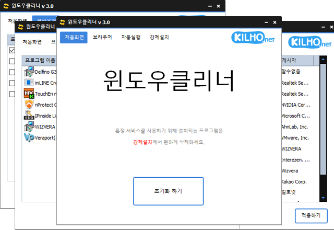Select the orange nProtect shield icon
The width and height of the screenshot is (334, 230).
[29, 105]
